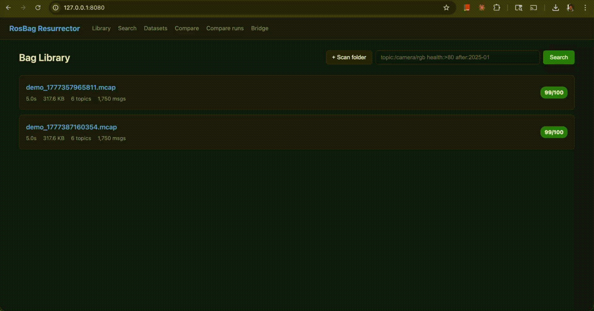Viewport: 594px width, 311px height.
Task: Select the Compare runs nav tab
Action: [x=225, y=28]
